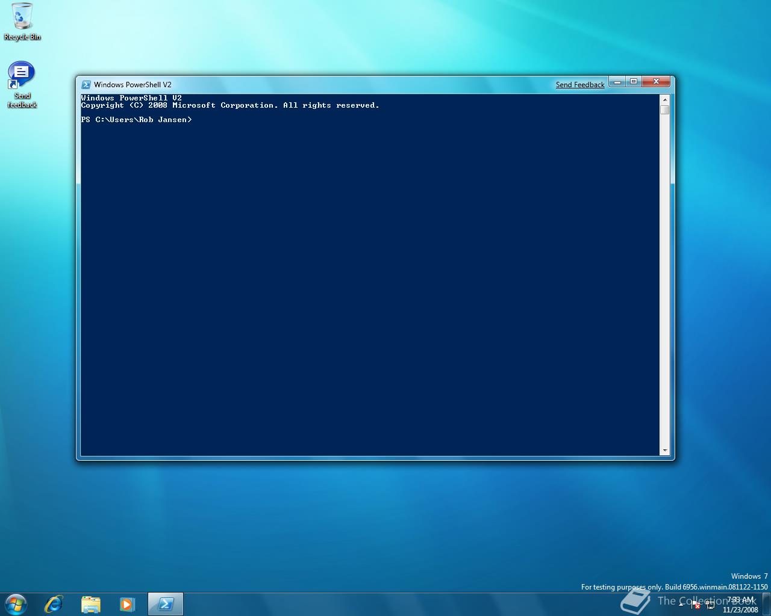771x616 pixels.
Task: Click the PowerShell taskbar button
Action: point(166,604)
